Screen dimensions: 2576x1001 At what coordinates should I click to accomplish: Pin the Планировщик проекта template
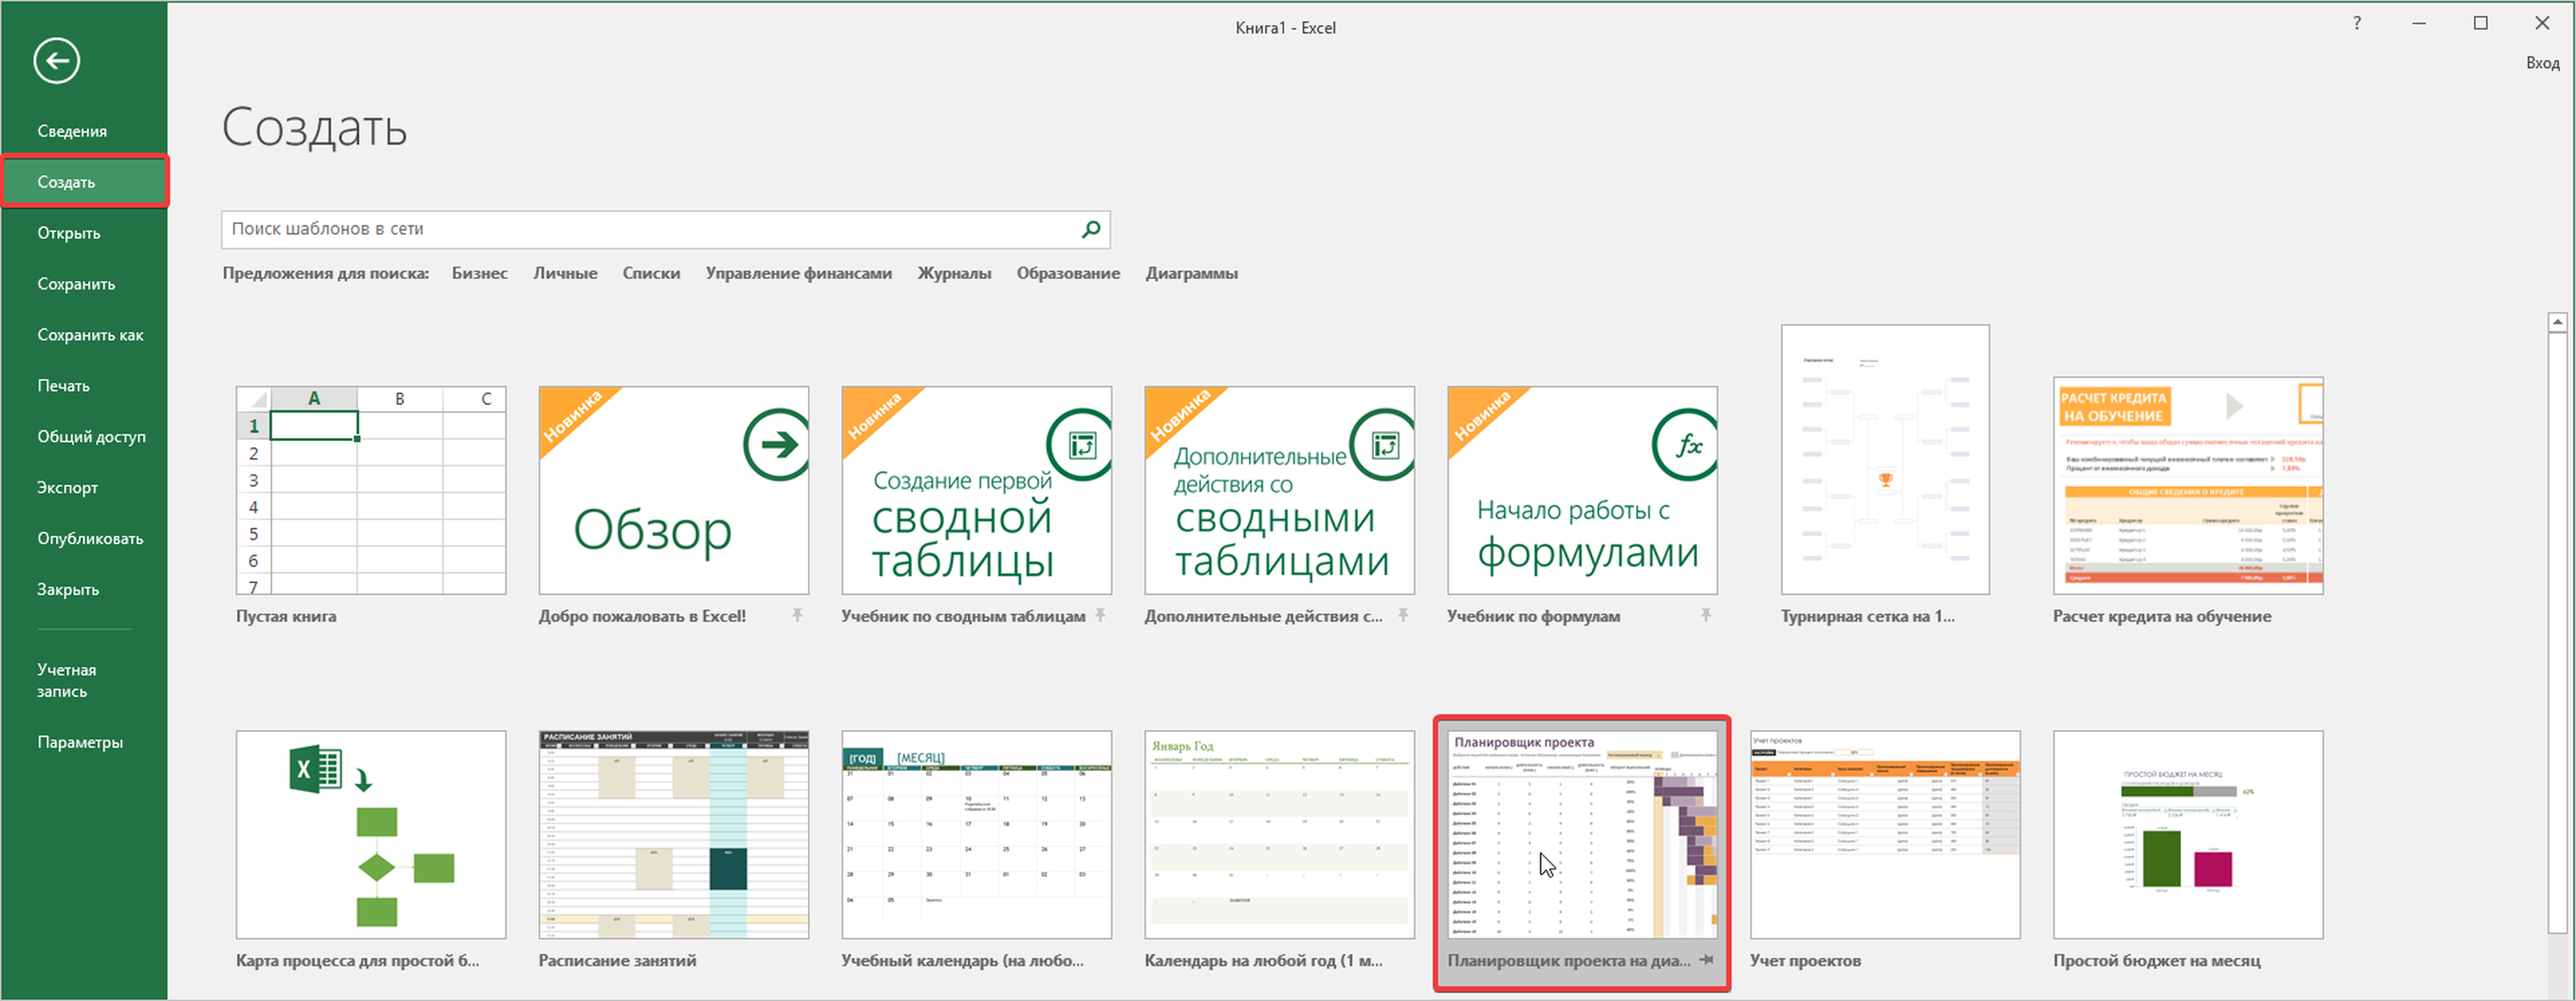(1707, 960)
